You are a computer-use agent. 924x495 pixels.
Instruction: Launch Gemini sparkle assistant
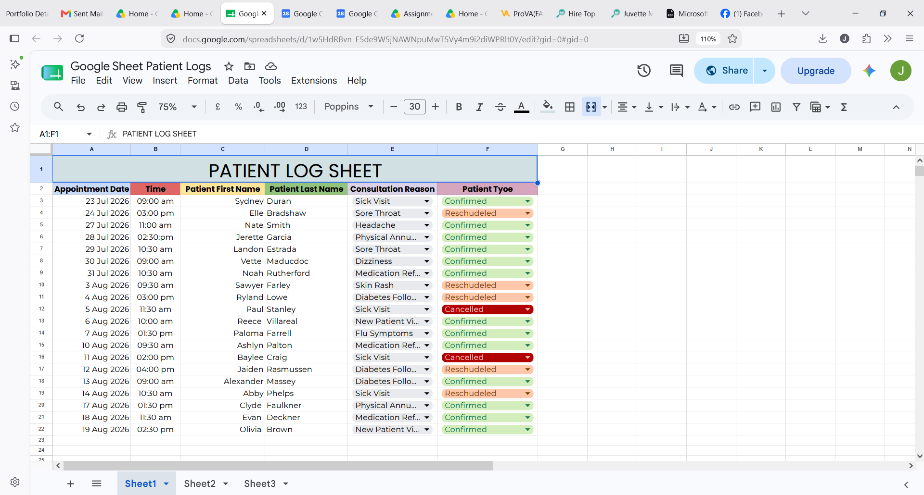pyautogui.click(x=869, y=71)
